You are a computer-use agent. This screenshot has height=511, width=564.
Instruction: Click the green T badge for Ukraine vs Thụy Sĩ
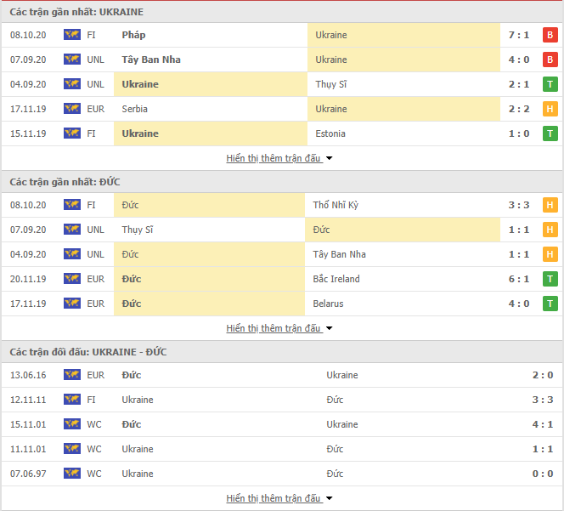coord(550,84)
